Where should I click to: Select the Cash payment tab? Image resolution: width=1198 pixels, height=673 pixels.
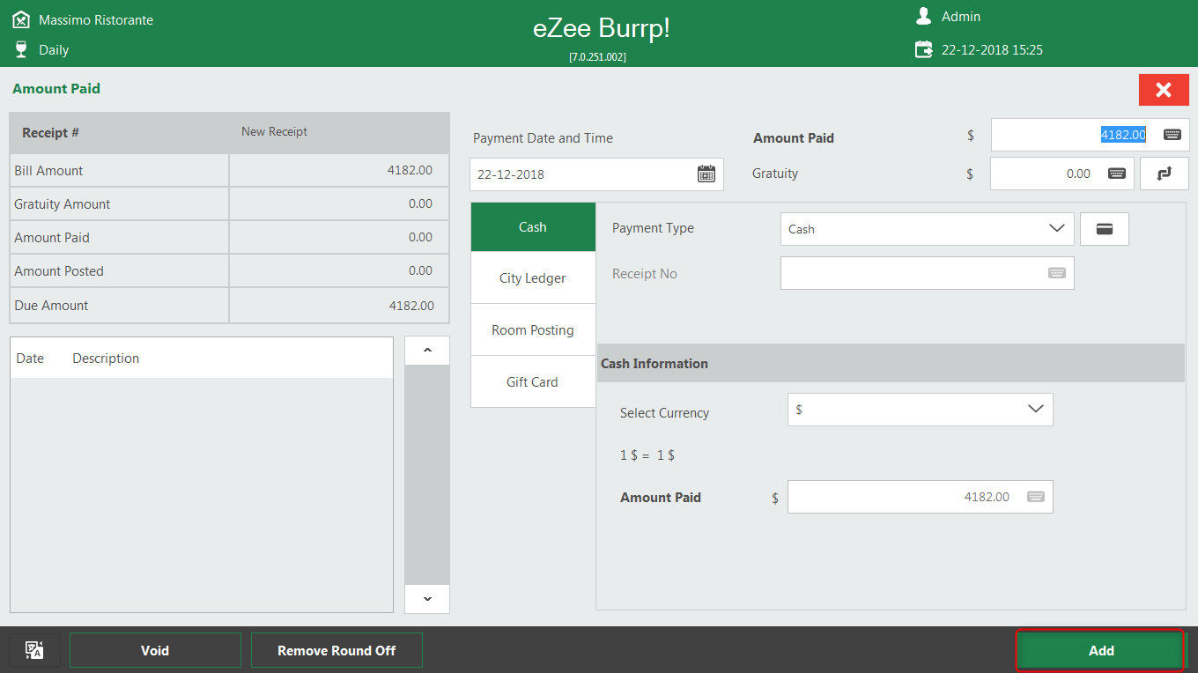pyautogui.click(x=533, y=227)
